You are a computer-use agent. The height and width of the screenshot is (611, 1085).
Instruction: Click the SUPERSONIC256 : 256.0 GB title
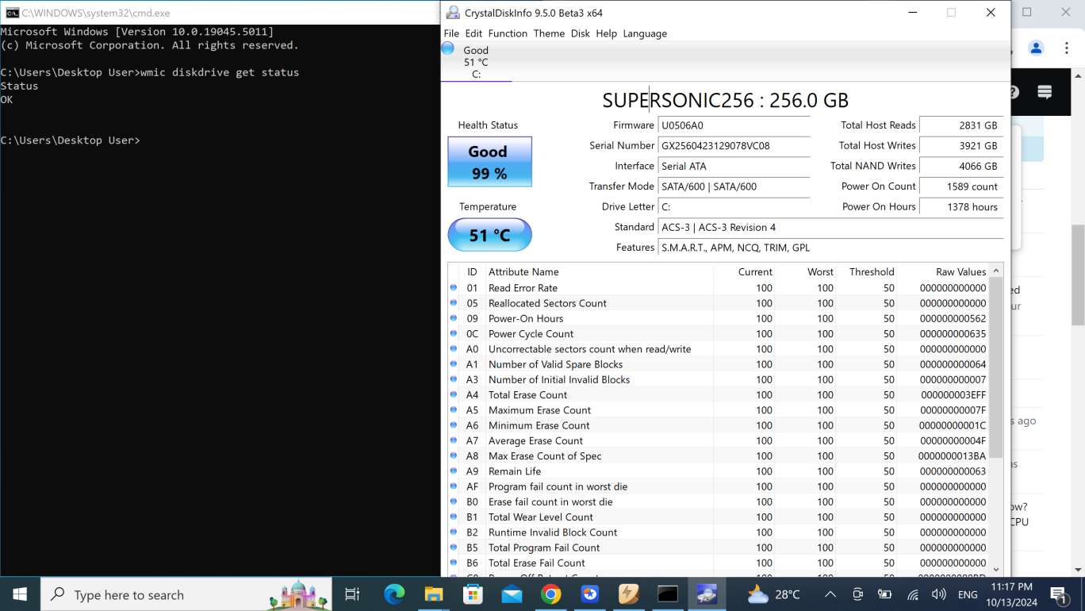(725, 100)
